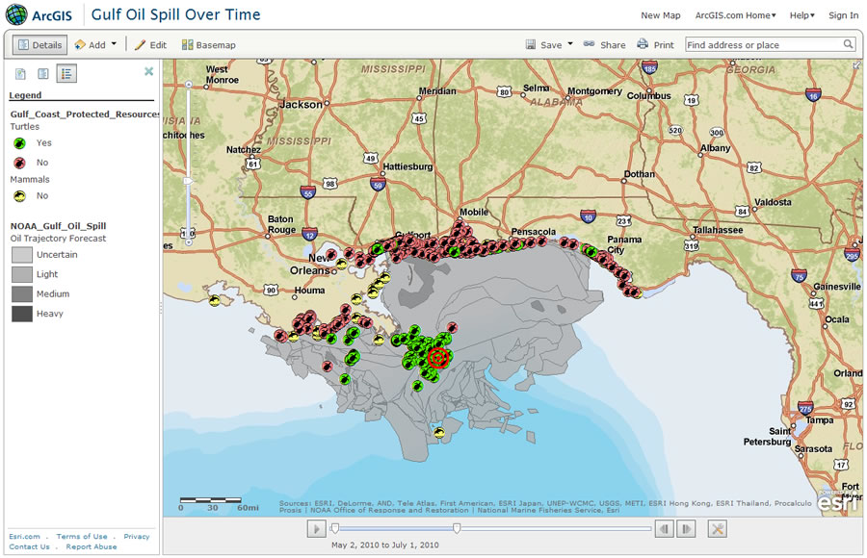Step time slider to next interval
The width and height of the screenshot is (867, 558).
pos(686,529)
